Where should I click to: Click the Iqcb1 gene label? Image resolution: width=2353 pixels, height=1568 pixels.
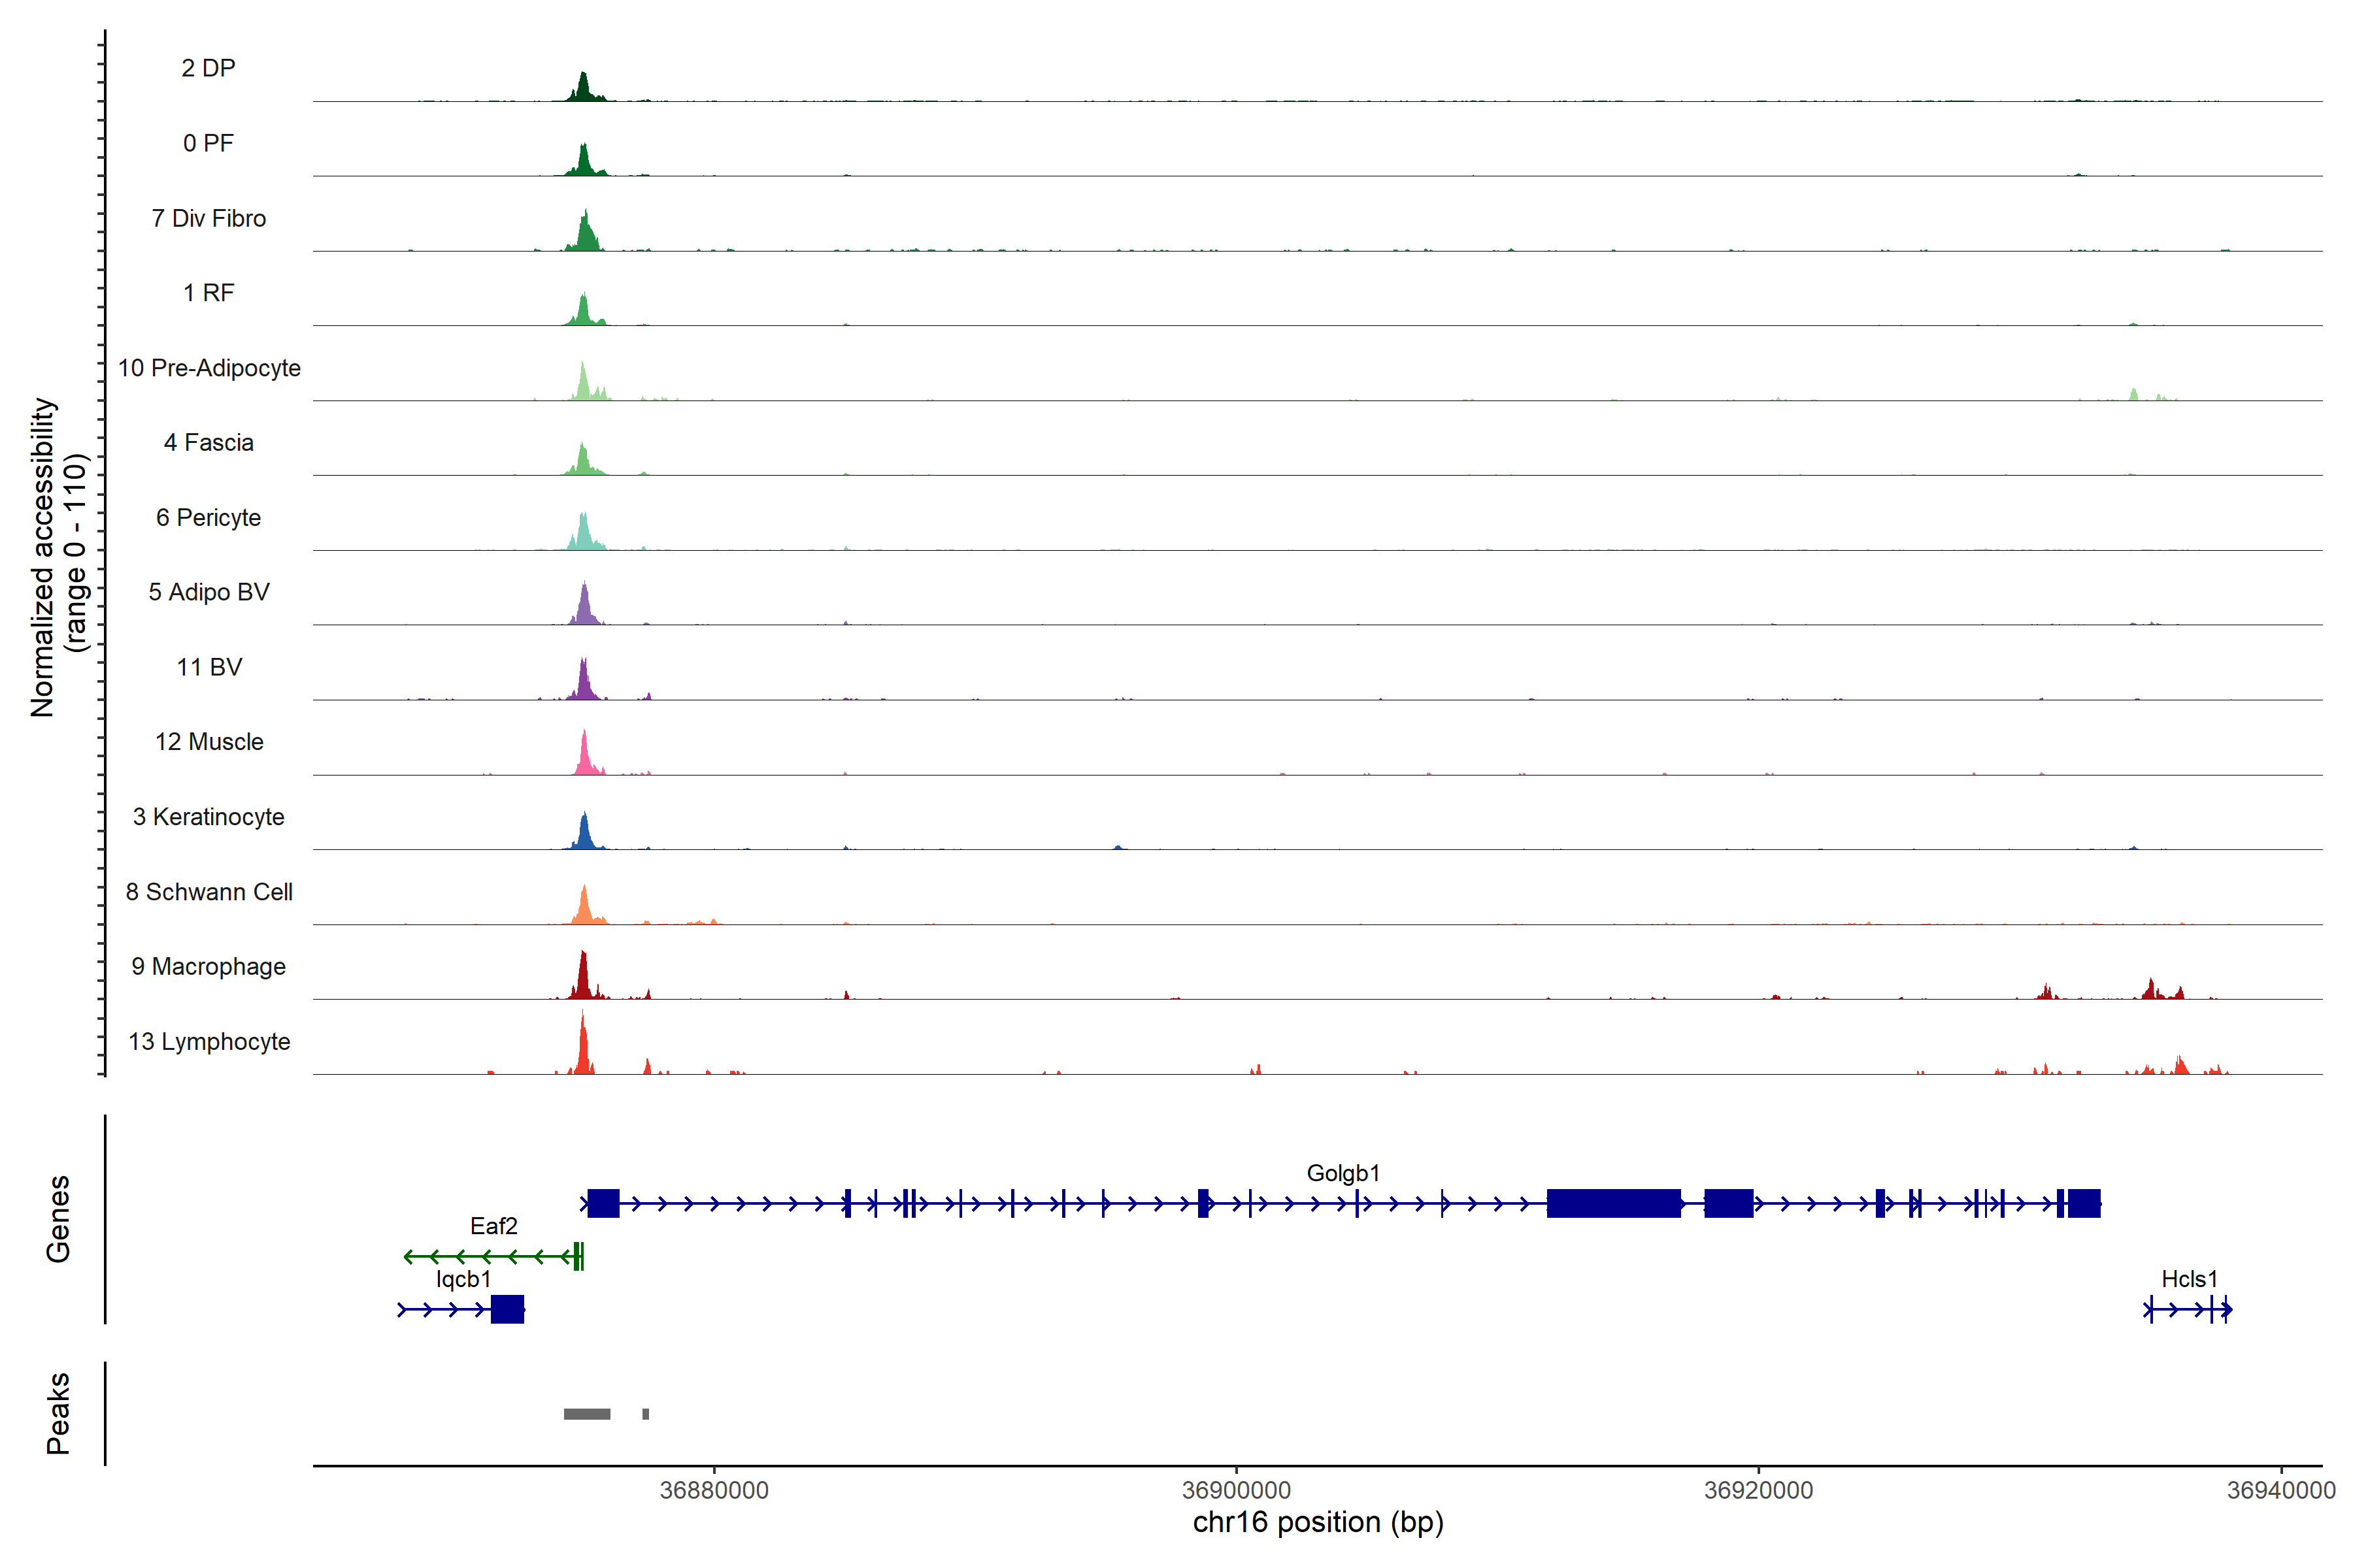[x=463, y=1279]
